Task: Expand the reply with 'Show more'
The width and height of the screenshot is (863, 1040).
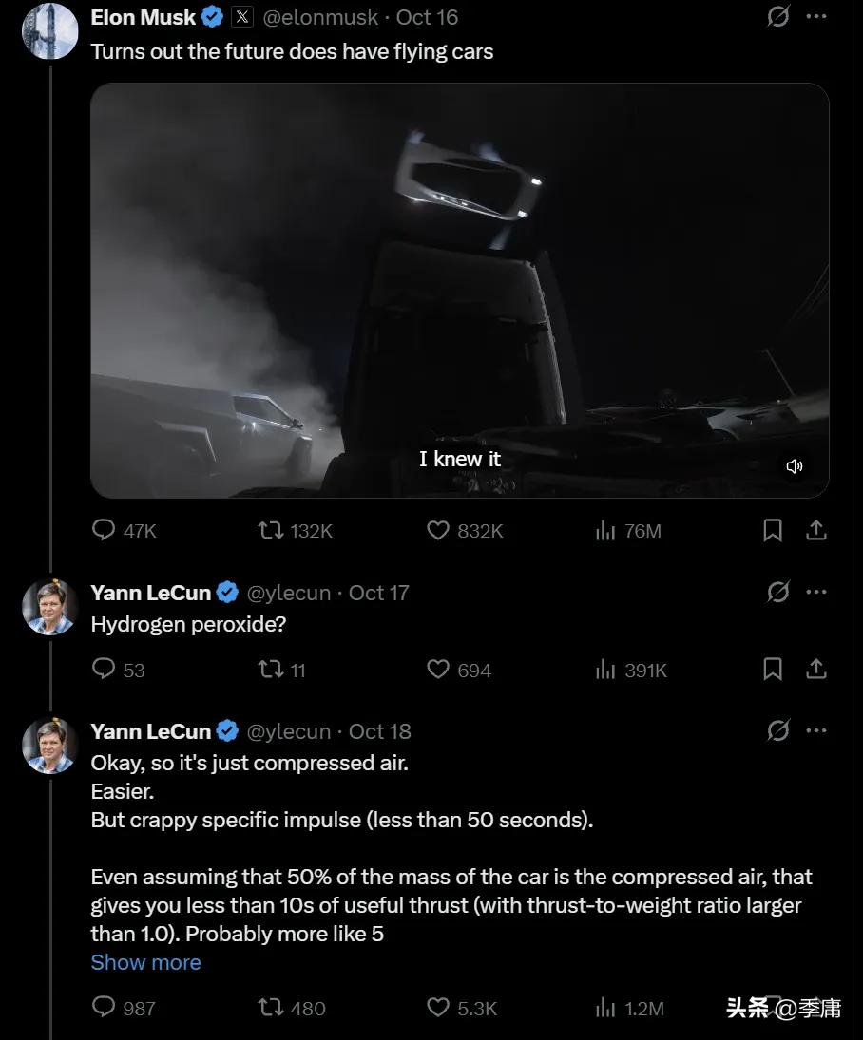Action: 146,962
